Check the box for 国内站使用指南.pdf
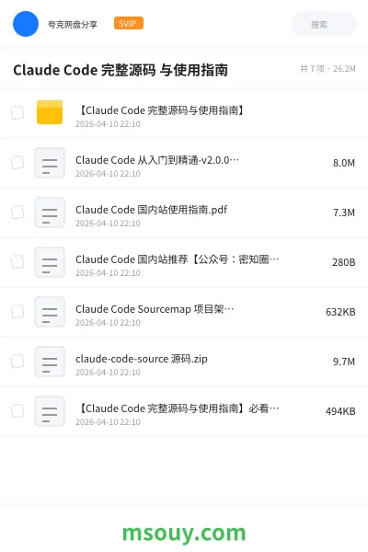Screen dimensions: 368x552 point(17,213)
